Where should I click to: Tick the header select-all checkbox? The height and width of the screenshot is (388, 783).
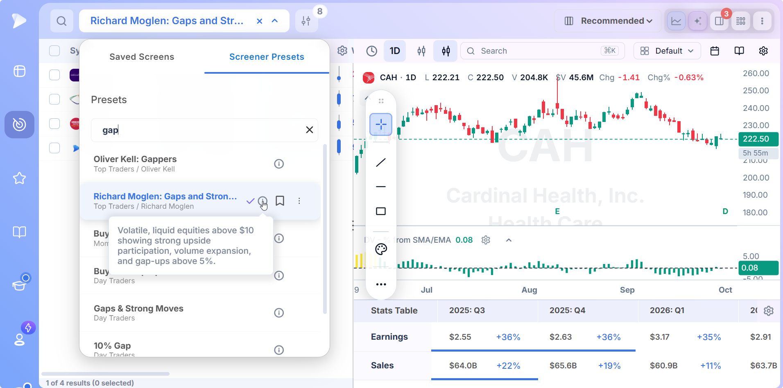(x=54, y=51)
